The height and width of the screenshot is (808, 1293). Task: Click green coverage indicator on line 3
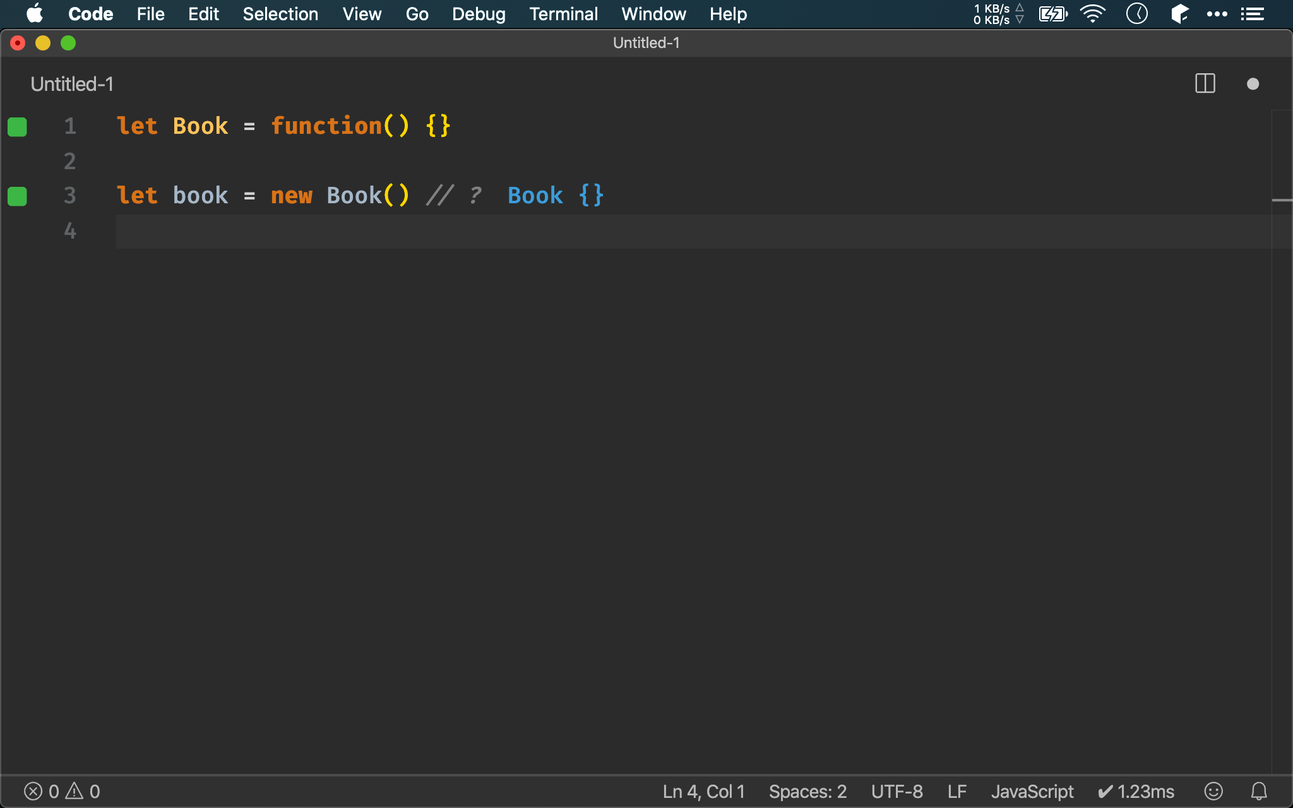17,196
